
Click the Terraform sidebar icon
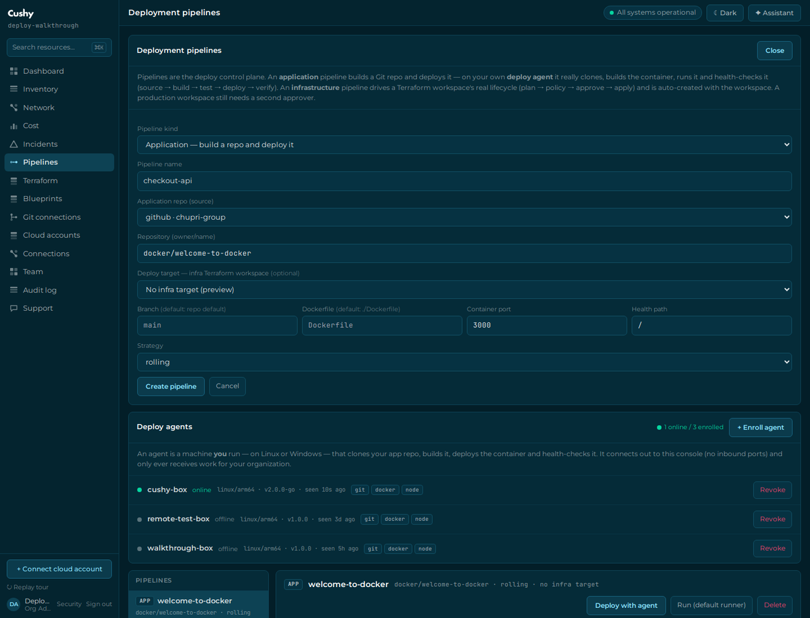click(x=14, y=181)
